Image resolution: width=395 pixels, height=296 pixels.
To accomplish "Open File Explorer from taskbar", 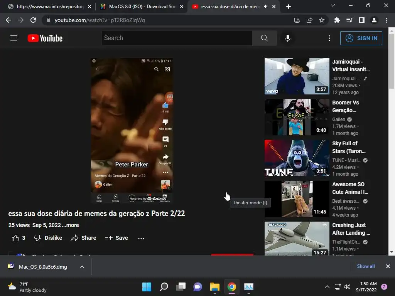I will coord(214,287).
